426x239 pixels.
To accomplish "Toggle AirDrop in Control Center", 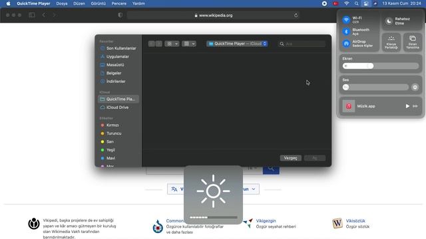I will [x=346, y=43].
